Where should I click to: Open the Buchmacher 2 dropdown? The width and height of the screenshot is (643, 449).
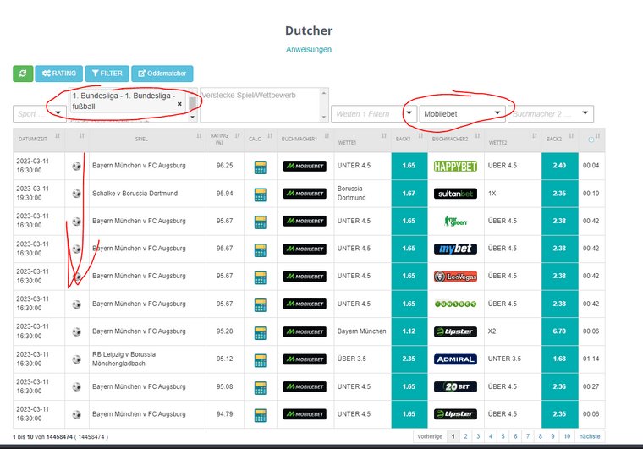point(550,114)
